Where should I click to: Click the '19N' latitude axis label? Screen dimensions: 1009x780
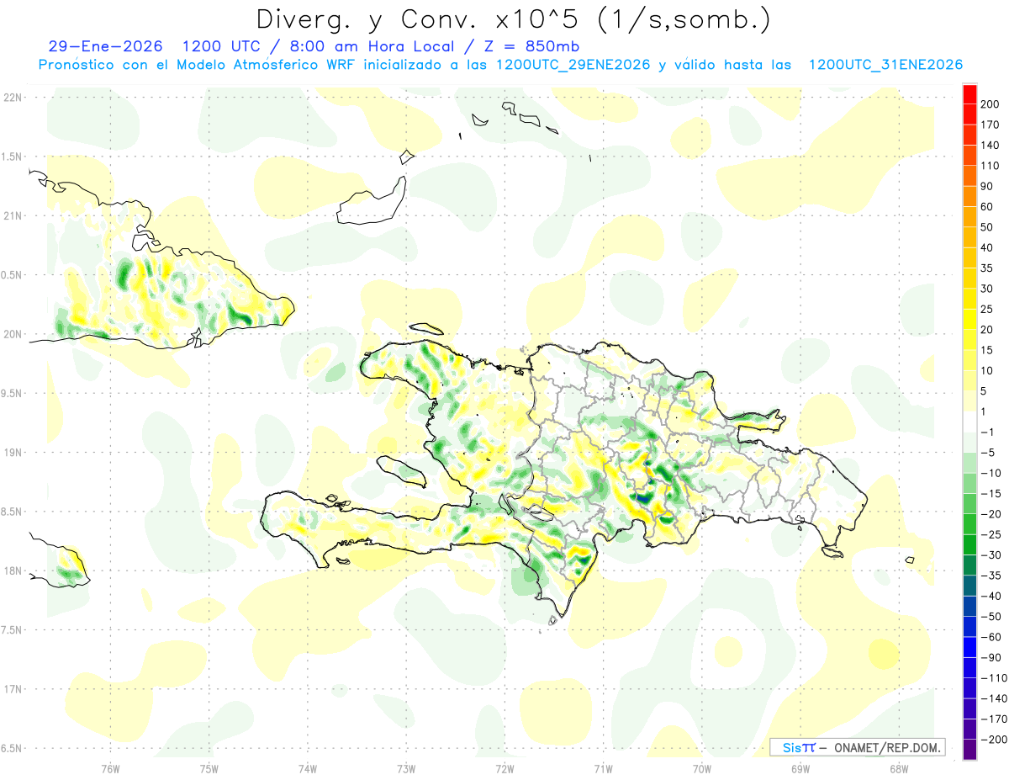point(13,453)
